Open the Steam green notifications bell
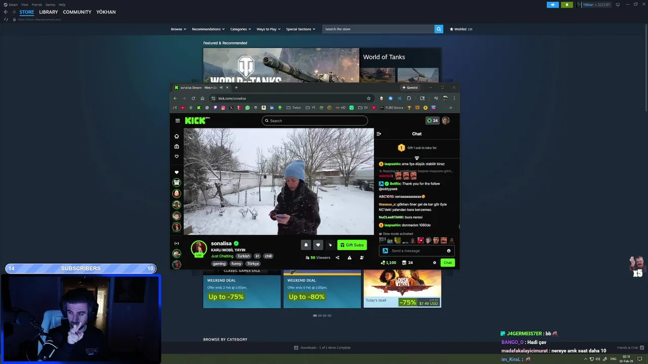Viewport: 648px width, 364px height. [x=566, y=5]
